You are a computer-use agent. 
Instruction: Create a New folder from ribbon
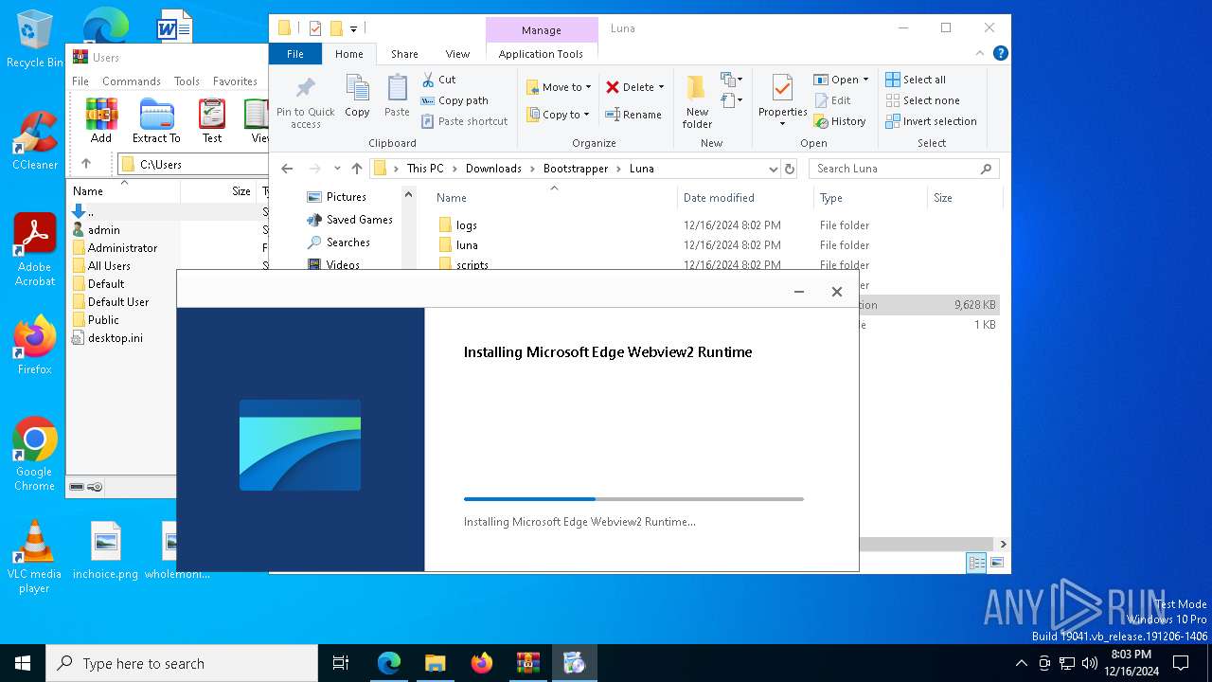click(x=697, y=102)
